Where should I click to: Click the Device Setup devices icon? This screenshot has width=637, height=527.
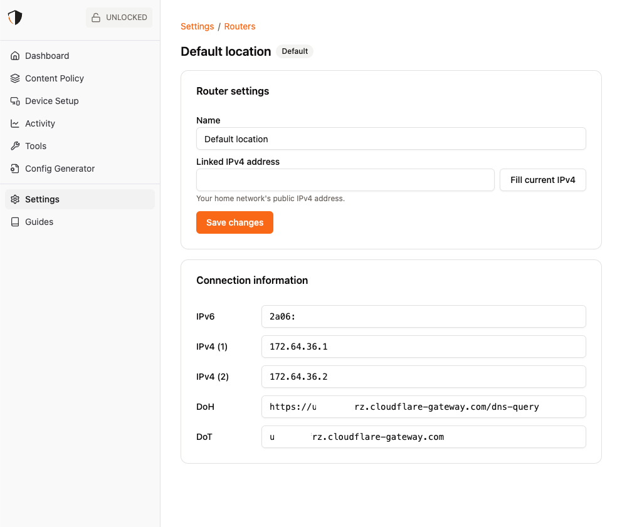click(x=15, y=101)
